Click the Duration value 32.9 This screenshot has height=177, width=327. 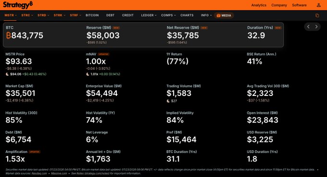pyautogui.click(x=256, y=35)
